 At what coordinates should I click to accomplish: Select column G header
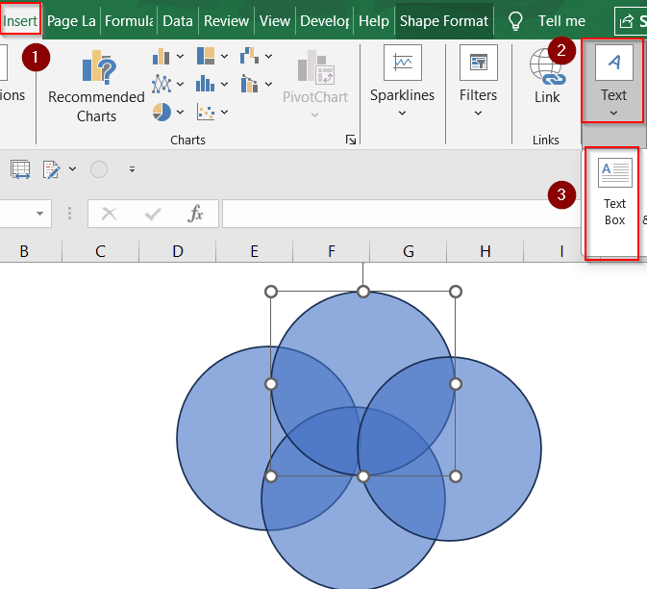tap(408, 251)
